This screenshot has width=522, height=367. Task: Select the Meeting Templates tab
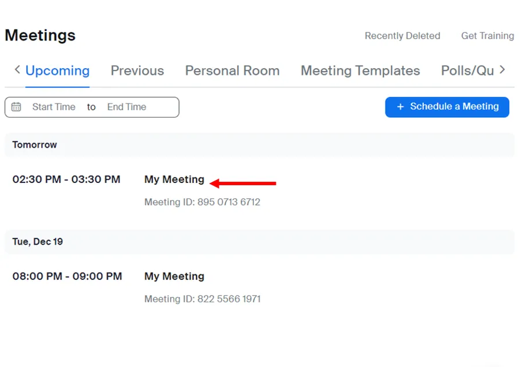click(x=360, y=71)
